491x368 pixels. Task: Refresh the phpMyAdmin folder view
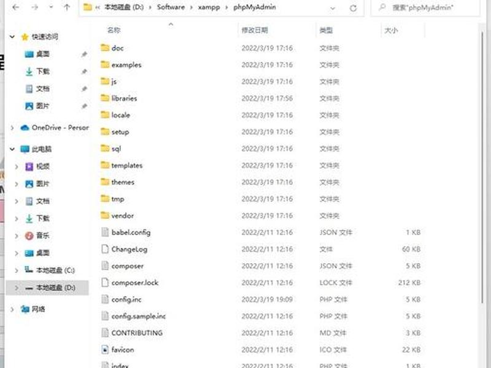pyautogui.click(x=353, y=9)
